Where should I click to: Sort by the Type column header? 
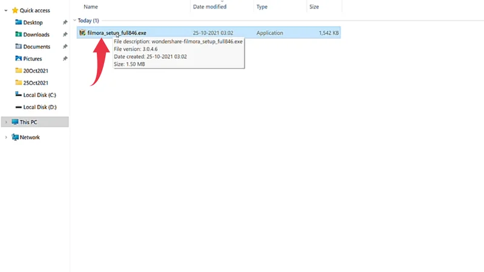pyautogui.click(x=262, y=7)
